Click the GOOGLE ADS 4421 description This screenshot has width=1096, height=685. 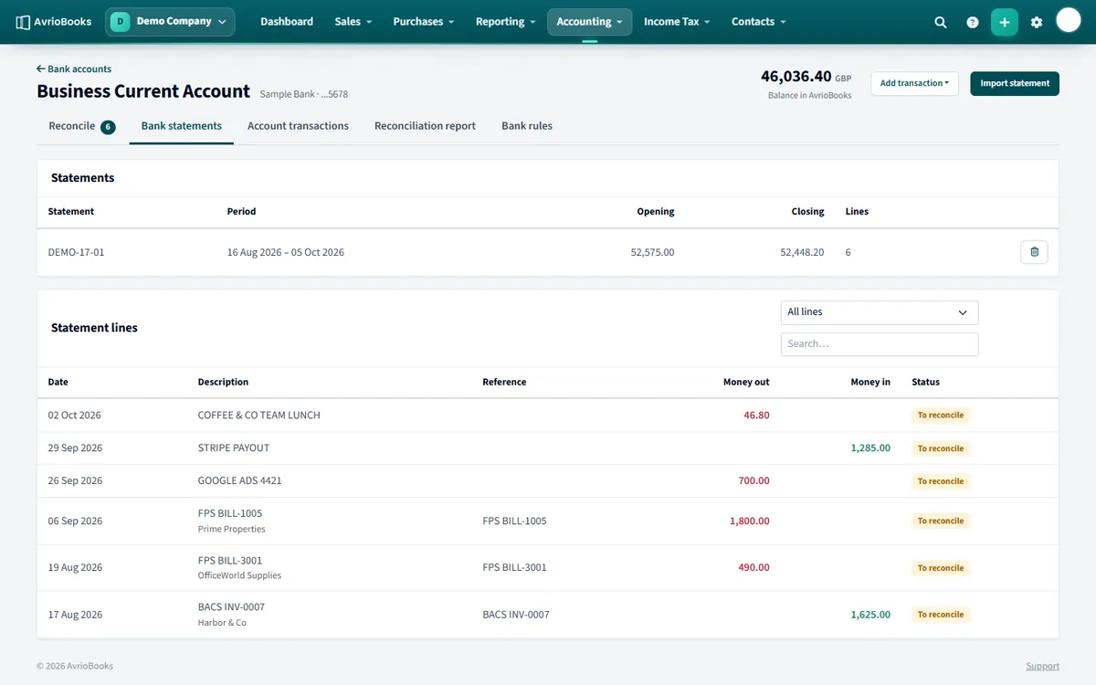point(240,480)
